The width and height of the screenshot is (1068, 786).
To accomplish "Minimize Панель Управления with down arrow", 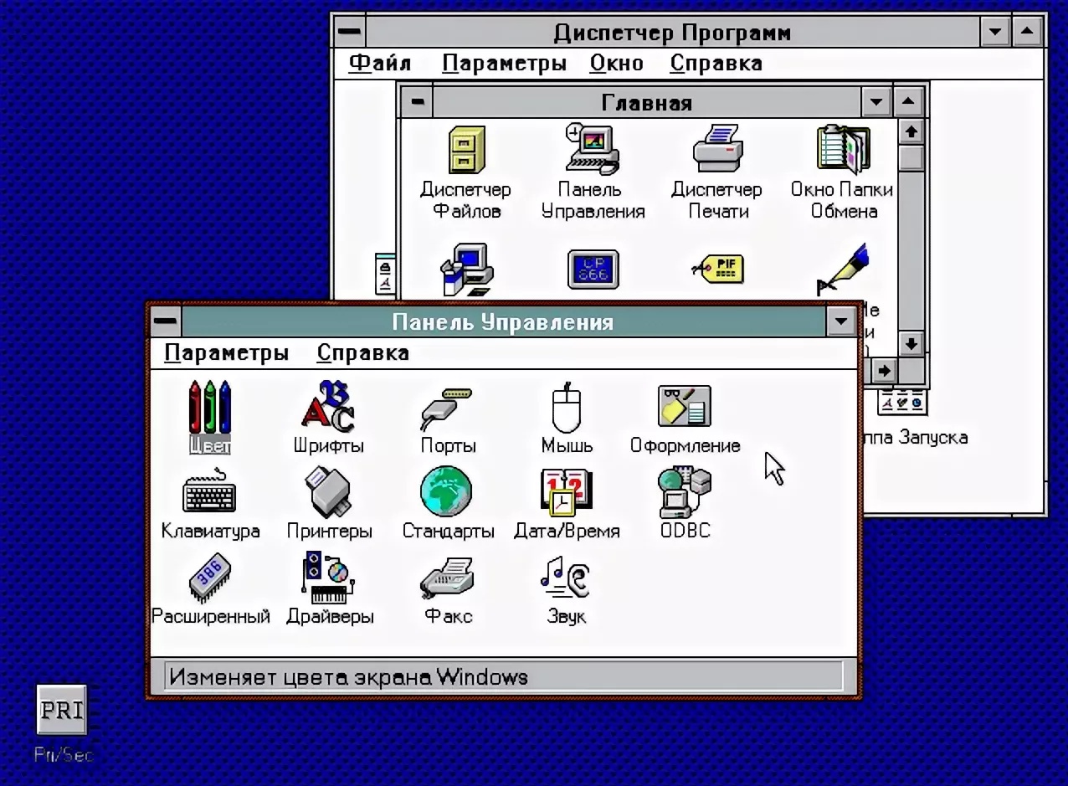I will coord(842,321).
